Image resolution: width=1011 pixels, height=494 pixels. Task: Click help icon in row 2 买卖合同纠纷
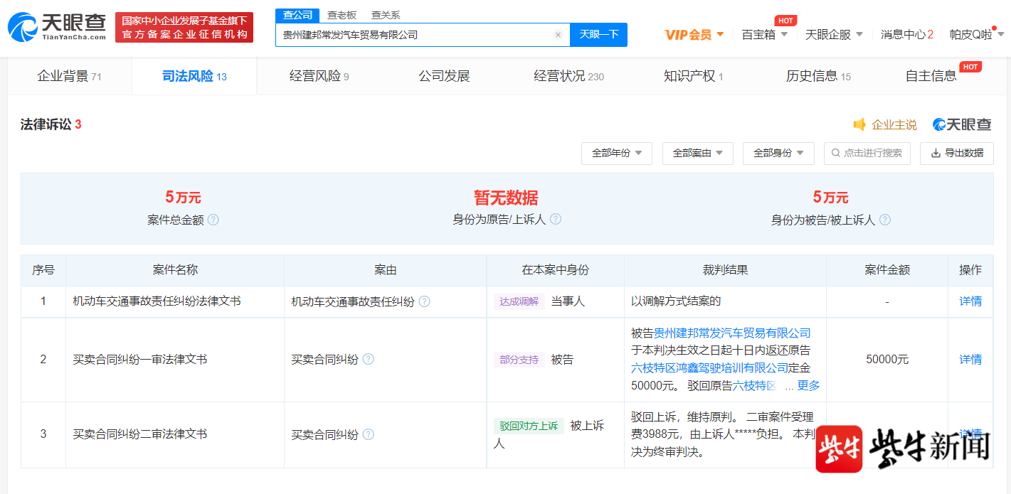(369, 360)
